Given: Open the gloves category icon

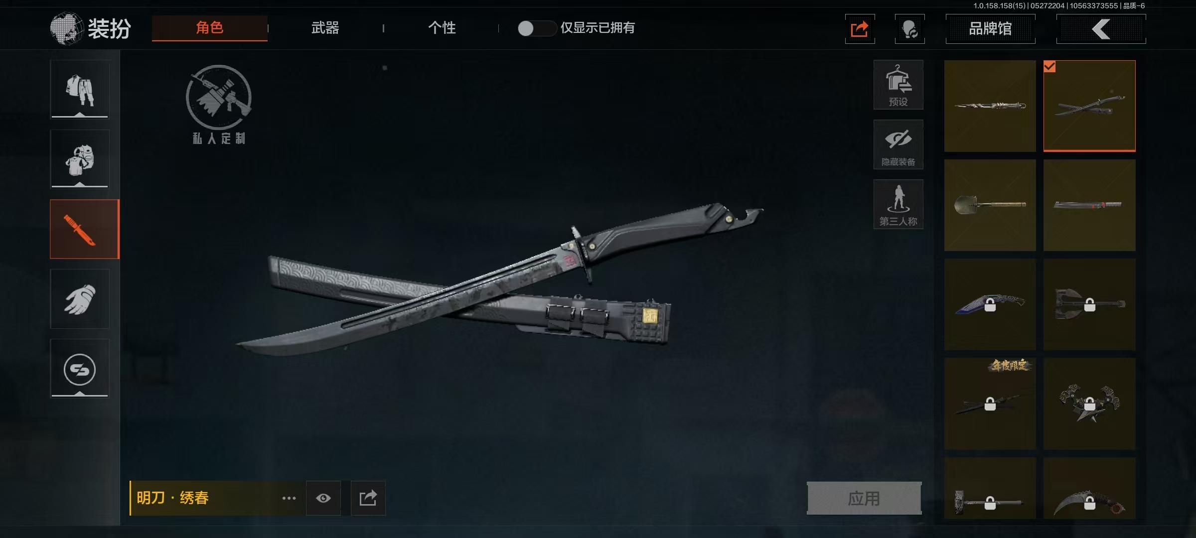Looking at the screenshot, I should click(x=80, y=299).
